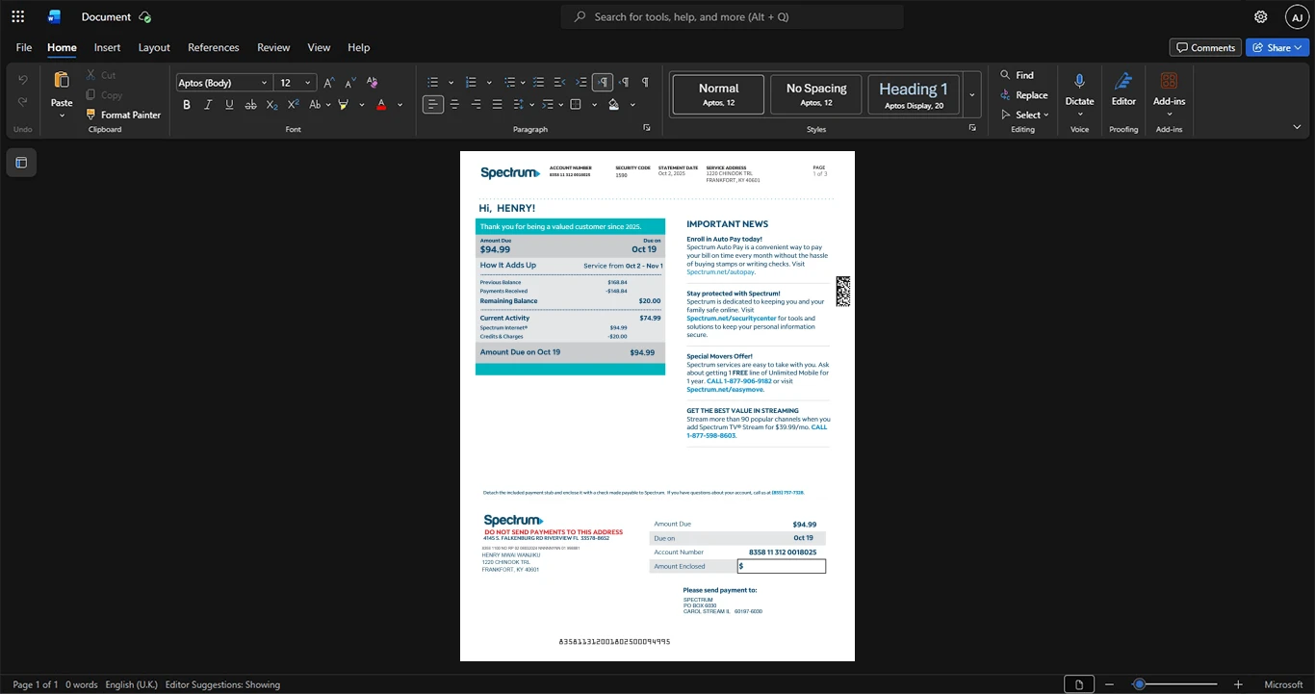Expand the font name dropdown
Screen dimensions: 1315x694
[265, 83]
